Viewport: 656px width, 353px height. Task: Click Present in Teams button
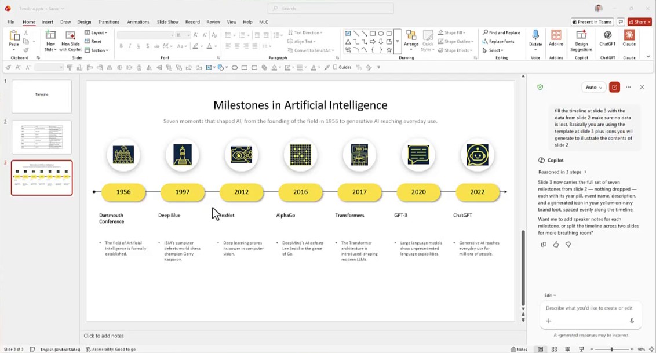point(592,22)
